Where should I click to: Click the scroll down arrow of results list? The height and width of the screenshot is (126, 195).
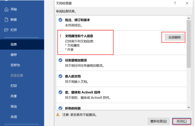click(189, 107)
